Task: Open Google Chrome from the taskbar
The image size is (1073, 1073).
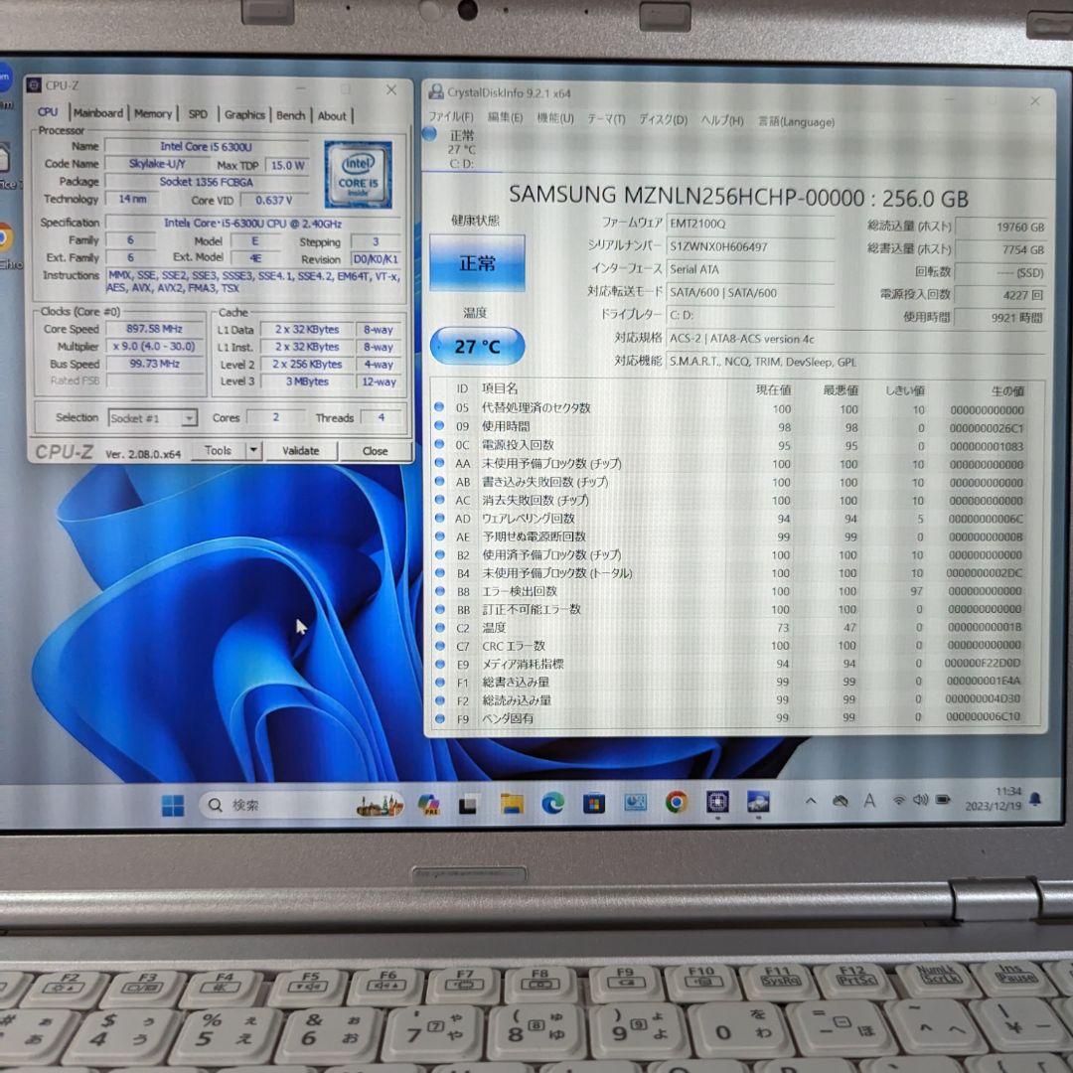Action: pos(677,803)
